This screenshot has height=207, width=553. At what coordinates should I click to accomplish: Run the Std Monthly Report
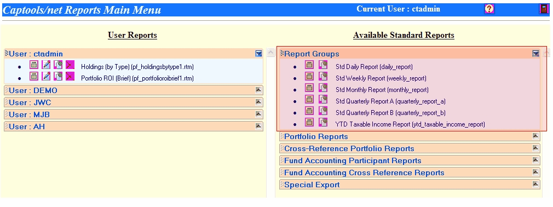[309, 88]
